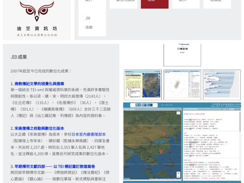Open thumbnail showing Google Earth globe view
This screenshot has width=244, height=183.
pyautogui.click(x=143, y=85)
